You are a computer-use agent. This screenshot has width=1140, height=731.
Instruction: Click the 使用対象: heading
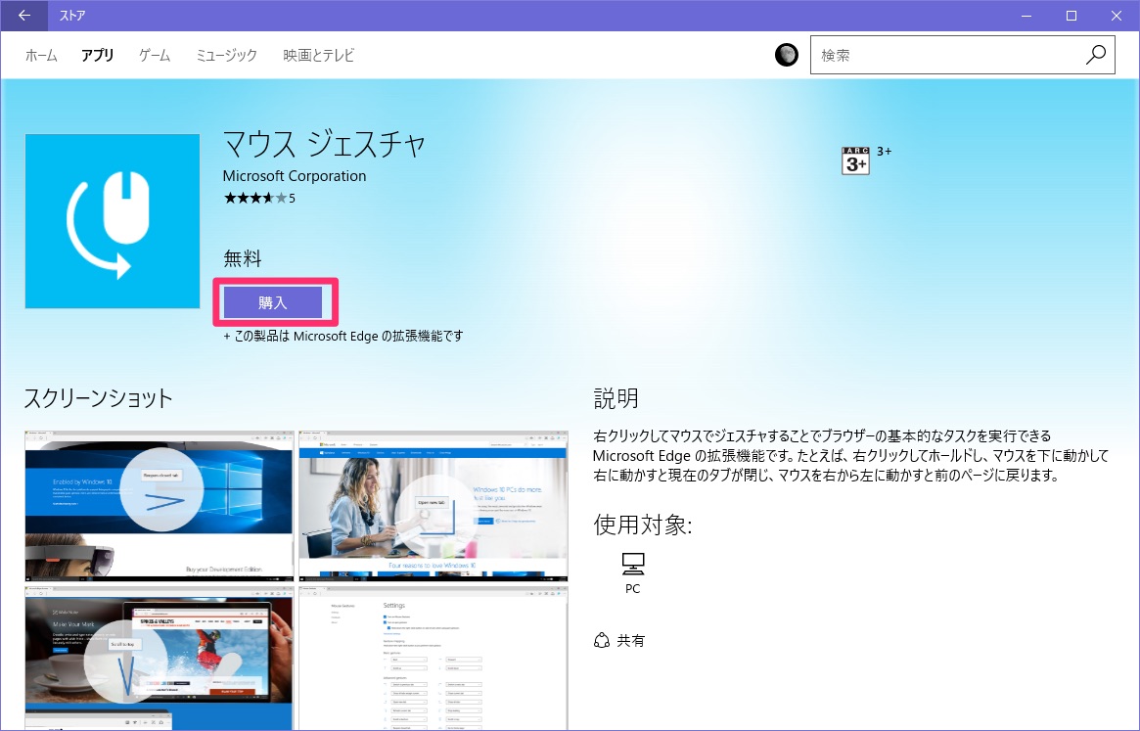pos(643,525)
